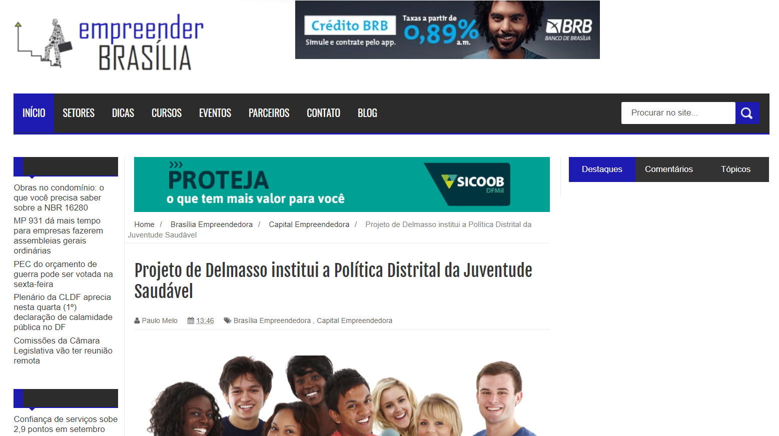779x436 pixels.
Task: Click in the Procurar no site search field
Action: click(x=678, y=113)
